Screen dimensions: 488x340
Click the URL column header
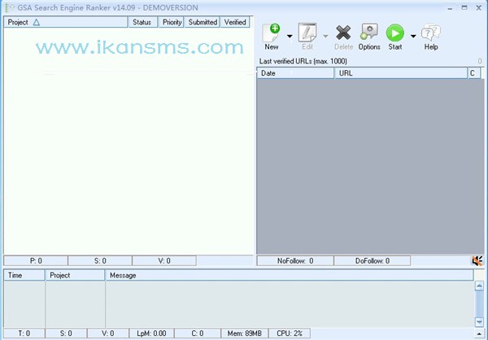click(401, 73)
